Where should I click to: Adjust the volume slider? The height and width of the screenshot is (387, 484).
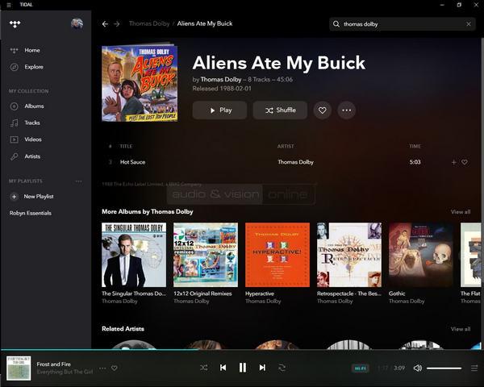[444, 368]
